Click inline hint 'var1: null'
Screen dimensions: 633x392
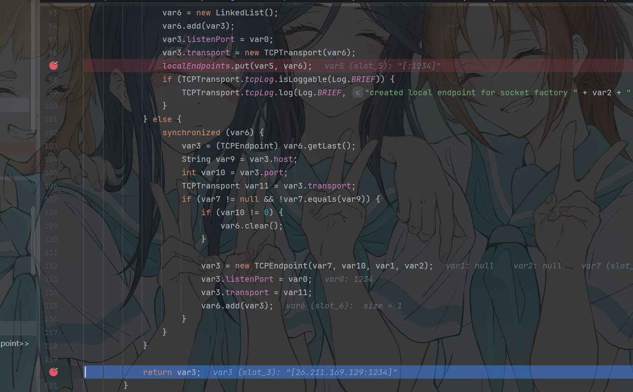[x=470, y=266]
